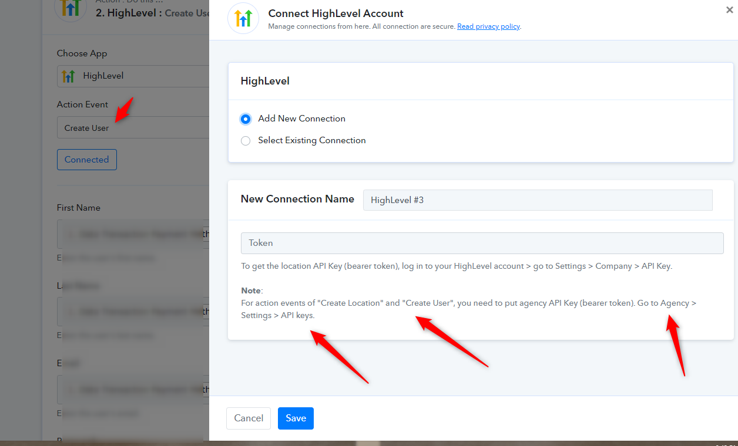Click the Connected button in background panel

[x=86, y=160]
